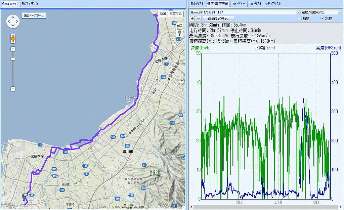Zoom in the map with plus button

coord(13,49)
